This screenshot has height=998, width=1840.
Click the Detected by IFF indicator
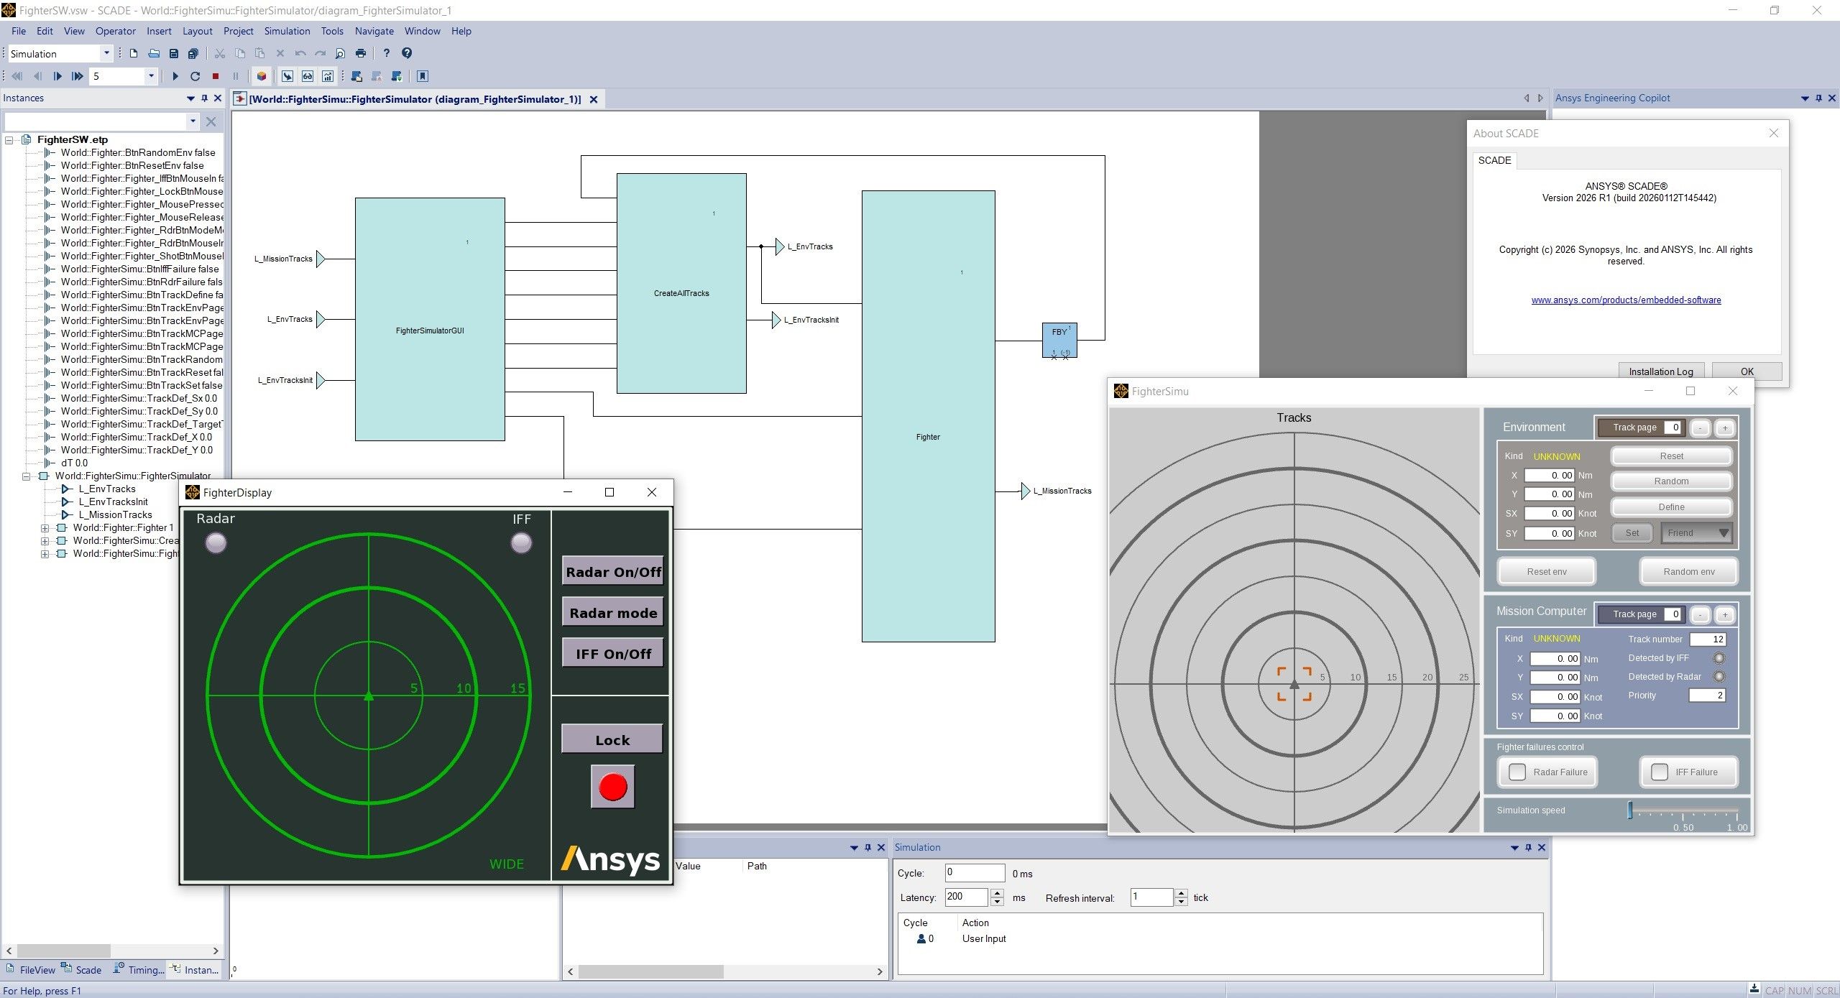click(1719, 657)
